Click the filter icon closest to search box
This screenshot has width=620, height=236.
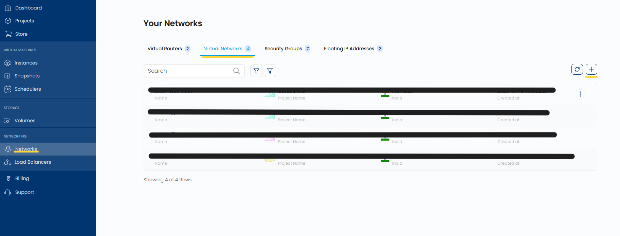click(x=256, y=71)
